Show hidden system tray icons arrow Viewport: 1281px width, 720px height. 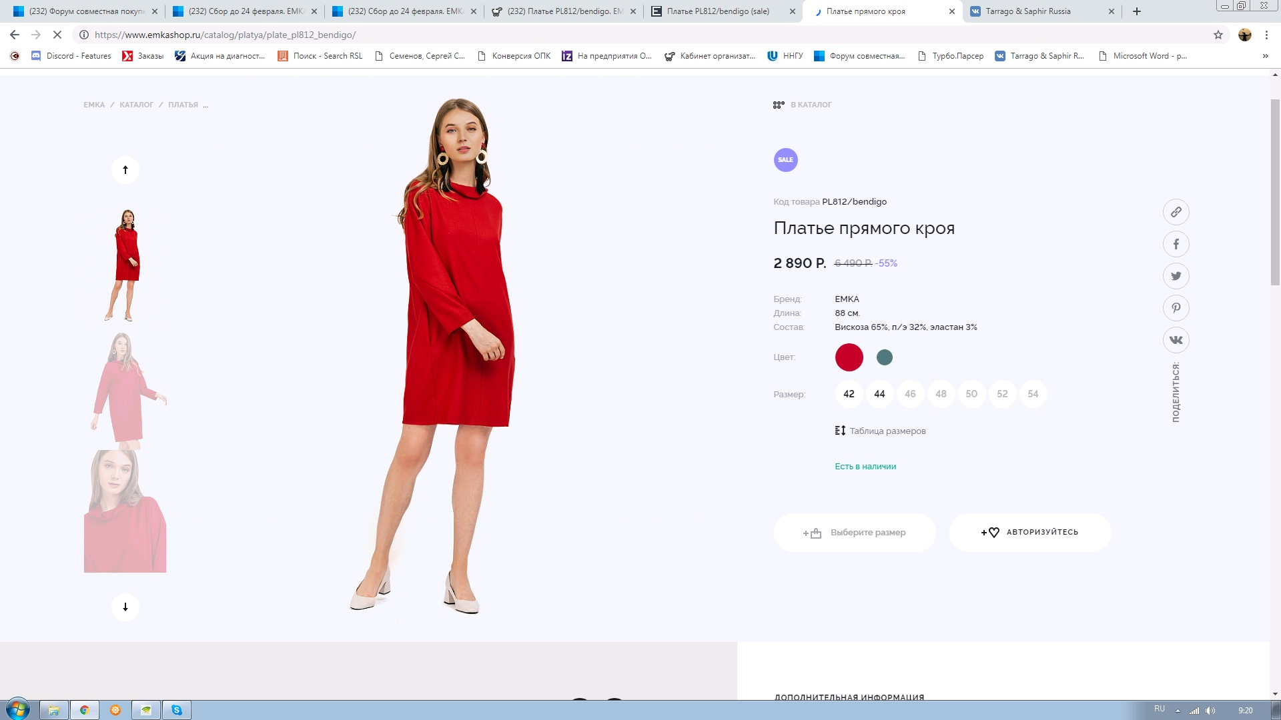1178,711
